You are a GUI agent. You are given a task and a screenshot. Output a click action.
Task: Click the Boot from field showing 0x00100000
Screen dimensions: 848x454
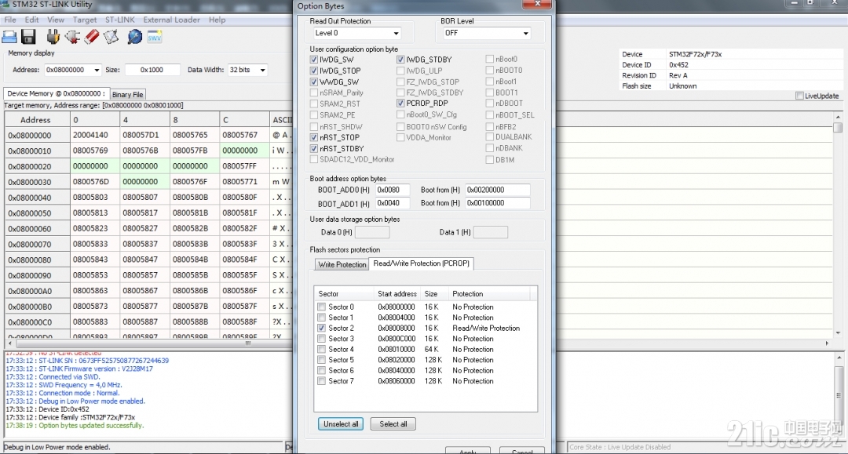(498, 203)
